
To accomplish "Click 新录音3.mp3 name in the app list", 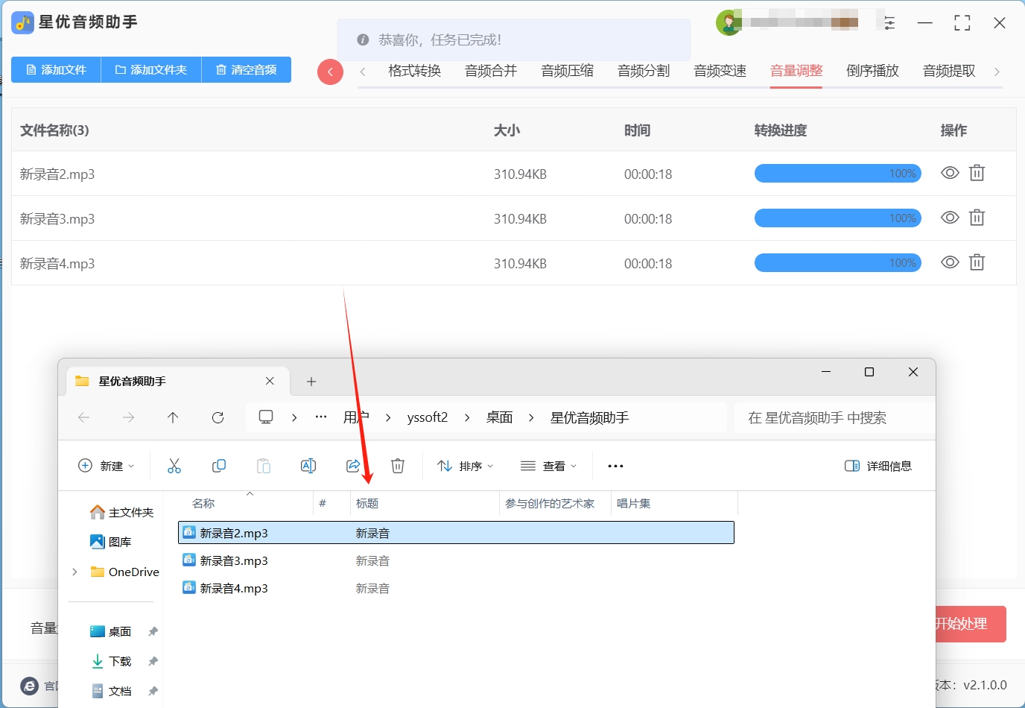I will (x=57, y=219).
